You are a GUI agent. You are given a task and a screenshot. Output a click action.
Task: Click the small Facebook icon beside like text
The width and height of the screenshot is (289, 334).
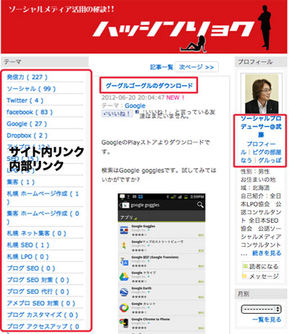(137, 112)
